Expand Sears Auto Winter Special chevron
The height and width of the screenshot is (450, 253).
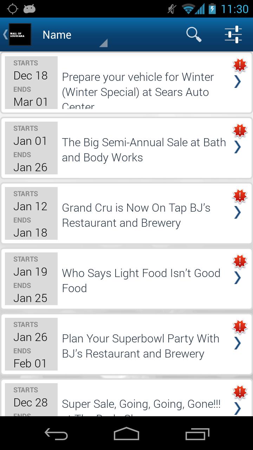coord(238,82)
